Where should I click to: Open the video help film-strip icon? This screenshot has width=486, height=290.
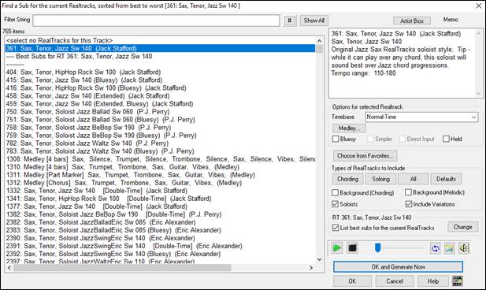pyautogui.click(x=458, y=281)
